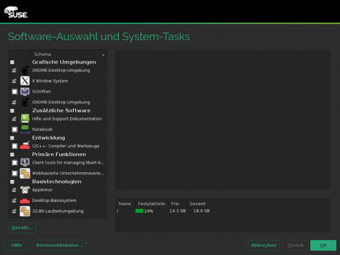Select the AppArmor label
This screenshot has height=255, width=340.
point(43,190)
